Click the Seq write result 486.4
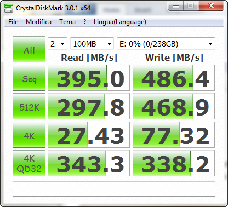This screenshot has height=207, width=228. [174, 78]
